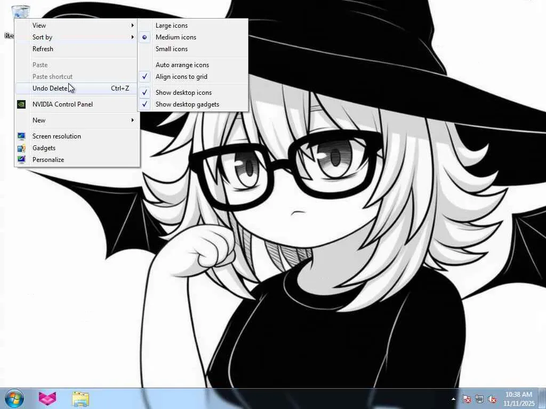
Task: Expand arrow next to View
Action: pos(132,26)
